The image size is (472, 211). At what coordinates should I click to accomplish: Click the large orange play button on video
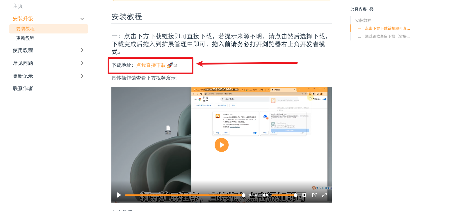click(222, 145)
